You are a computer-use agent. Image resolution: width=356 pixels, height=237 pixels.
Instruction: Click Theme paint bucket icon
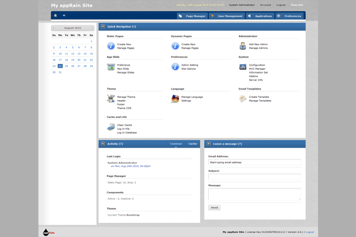(111, 99)
